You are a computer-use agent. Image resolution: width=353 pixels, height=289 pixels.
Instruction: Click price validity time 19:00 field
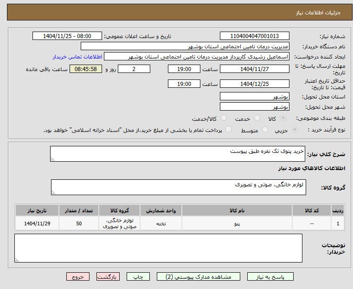[184, 84]
